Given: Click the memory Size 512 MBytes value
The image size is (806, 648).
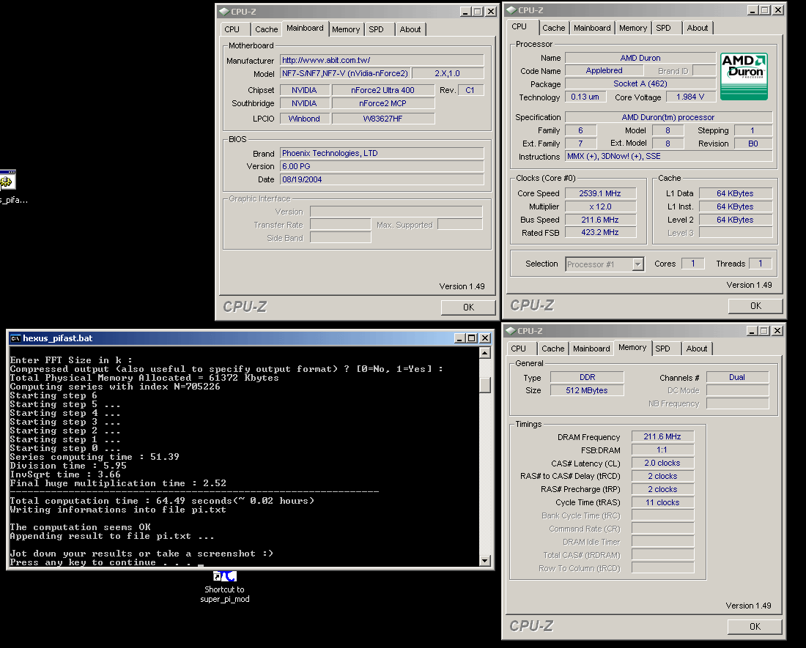Looking at the screenshot, I should [587, 390].
